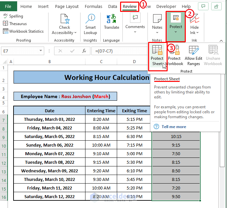Expand the Hide Ink dropdown arrow
This screenshot has width=227, height=208.
click(197, 33)
